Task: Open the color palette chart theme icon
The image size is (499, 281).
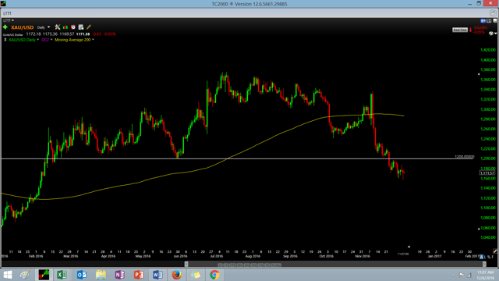Action: (x=491, y=34)
